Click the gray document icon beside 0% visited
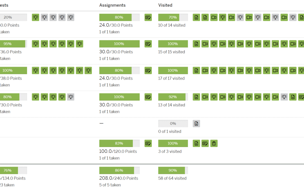 coord(196,124)
